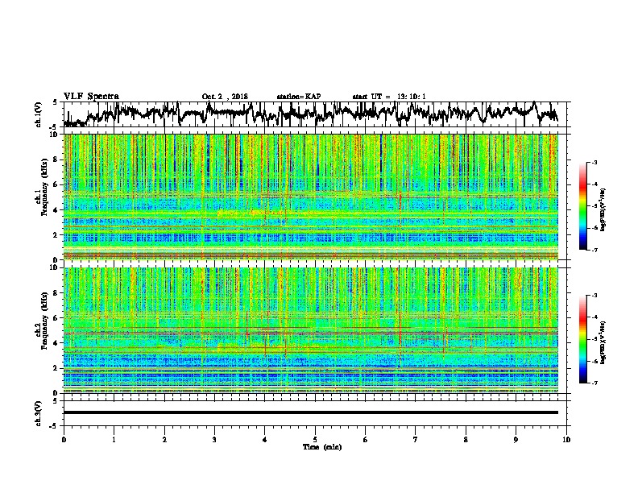Click inside the ch.2 spectrogram panel
The image size is (638, 493).
[x=311, y=330]
